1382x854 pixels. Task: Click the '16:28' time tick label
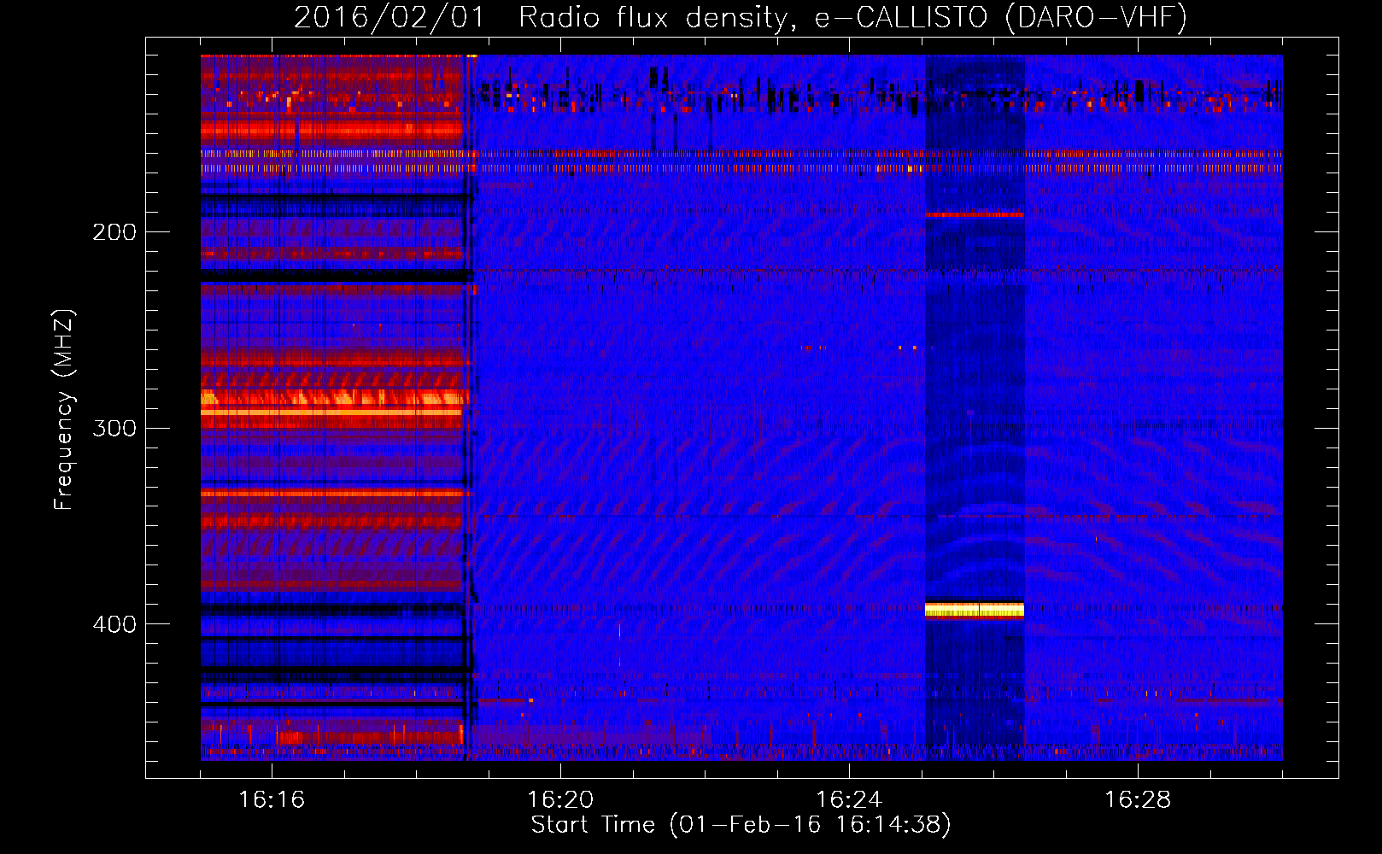click(x=1138, y=799)
